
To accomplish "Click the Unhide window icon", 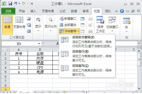I will pyautogui.click(x=82, y=31).
